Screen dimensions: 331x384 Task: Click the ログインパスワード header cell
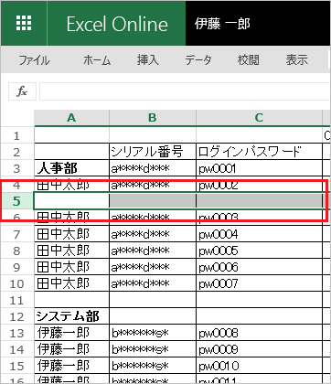click(259, 152)
